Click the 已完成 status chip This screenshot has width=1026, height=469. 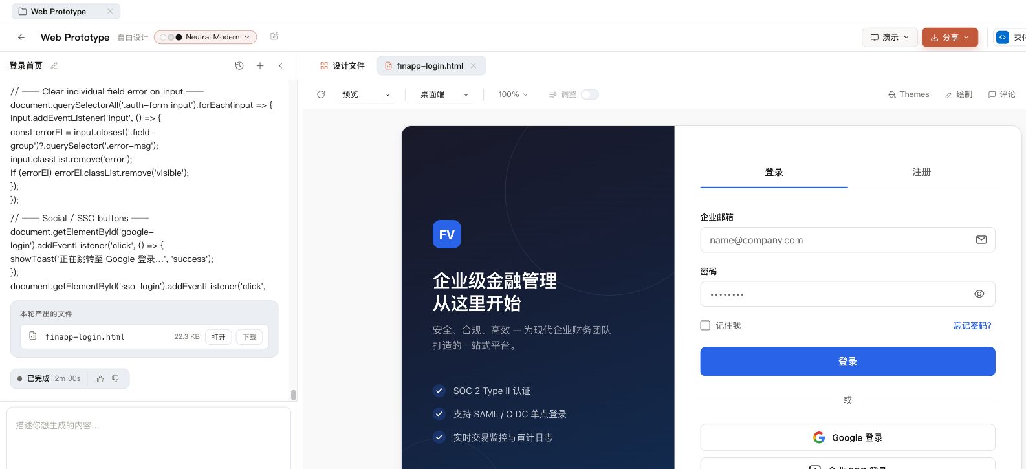click(x=70, y=378)
